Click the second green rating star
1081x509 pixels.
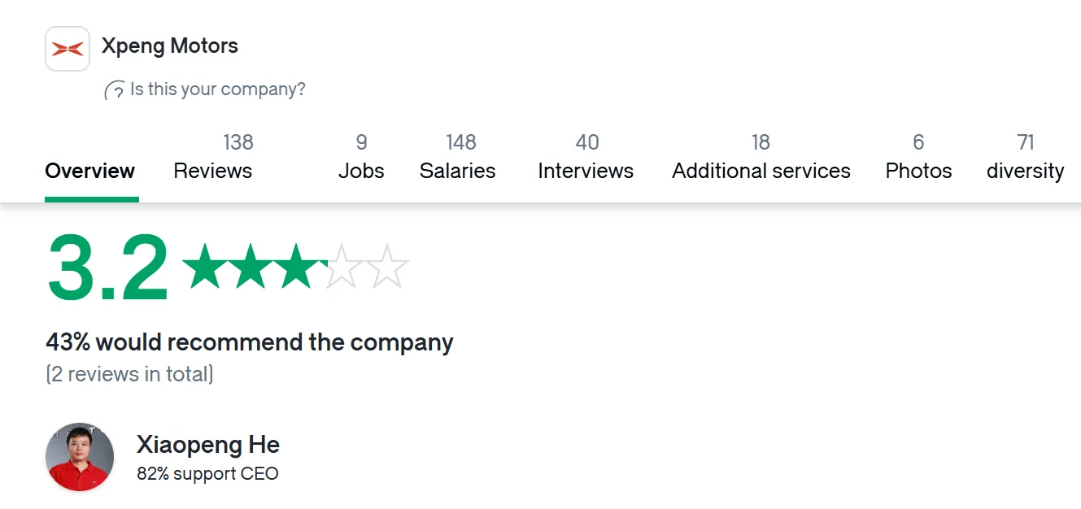[251, 267]
